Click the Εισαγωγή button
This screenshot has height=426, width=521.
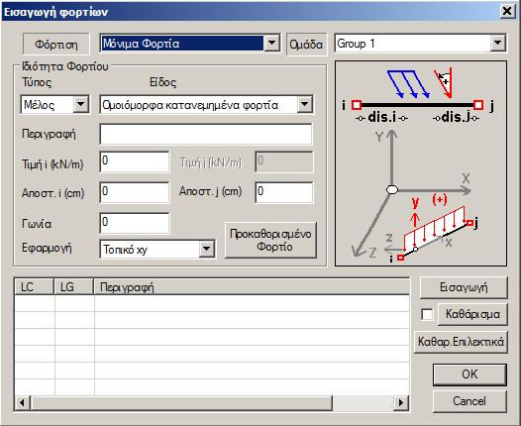[x=464, y=287]
